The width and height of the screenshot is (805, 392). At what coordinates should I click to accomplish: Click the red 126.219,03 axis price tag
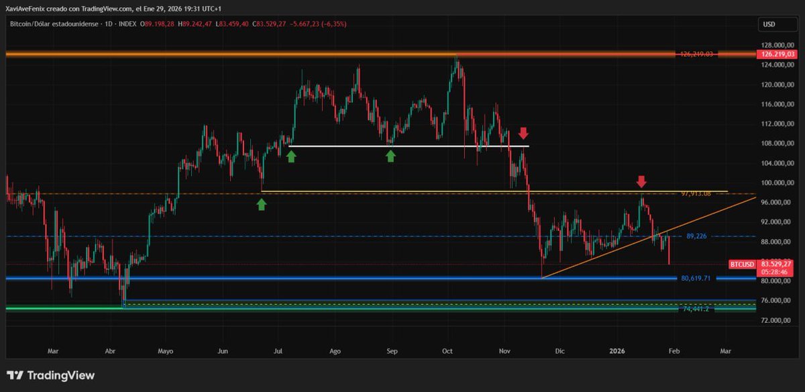[x=777, y=54]
